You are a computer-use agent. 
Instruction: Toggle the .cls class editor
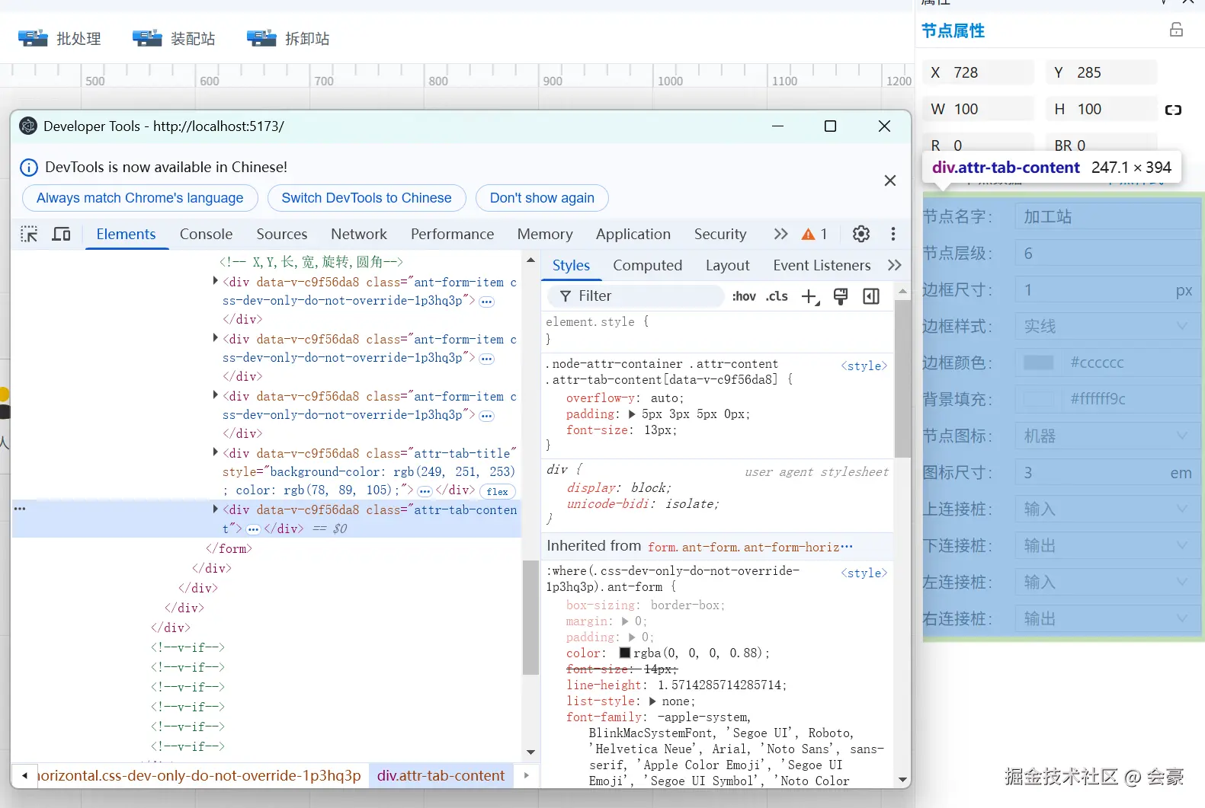[777, 296]
